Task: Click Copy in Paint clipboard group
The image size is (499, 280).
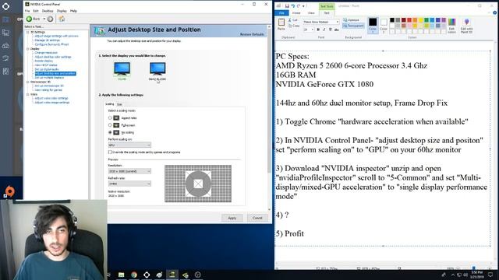Action: tap(295, 26)
